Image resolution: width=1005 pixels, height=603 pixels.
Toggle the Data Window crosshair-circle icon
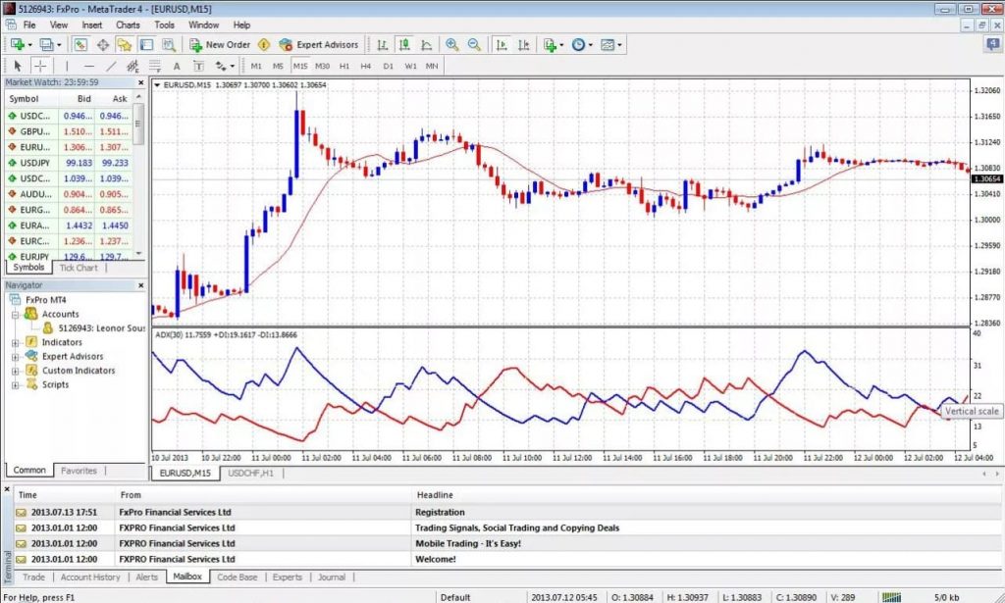pos(102,44)
